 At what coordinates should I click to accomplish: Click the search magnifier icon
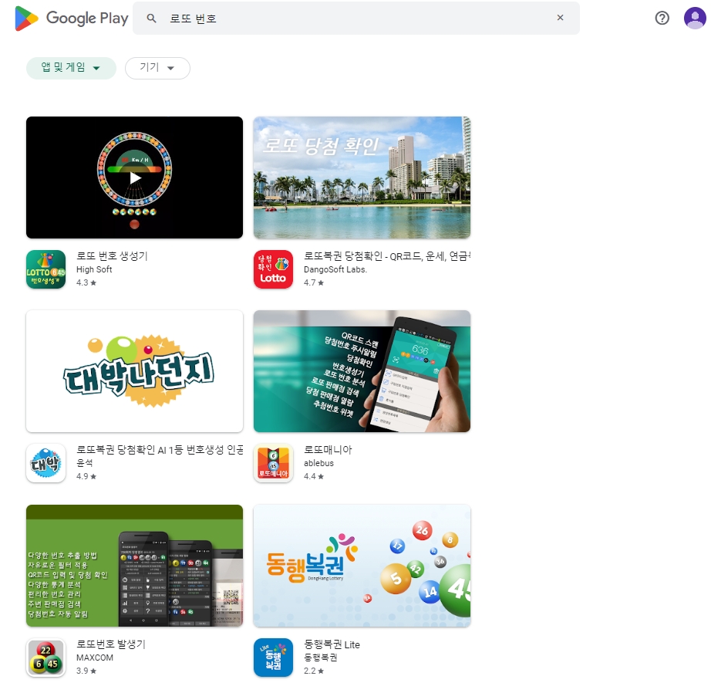(151, 19)
